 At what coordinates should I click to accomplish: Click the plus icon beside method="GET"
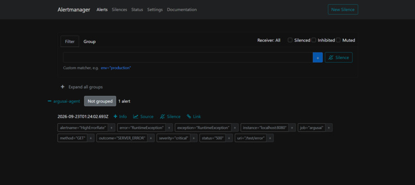91,138
